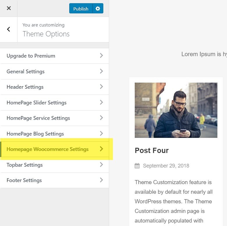Expand Homepage Woocommerce Settings chevron
The image size is (227, 226).
click(x=101, y=149)
